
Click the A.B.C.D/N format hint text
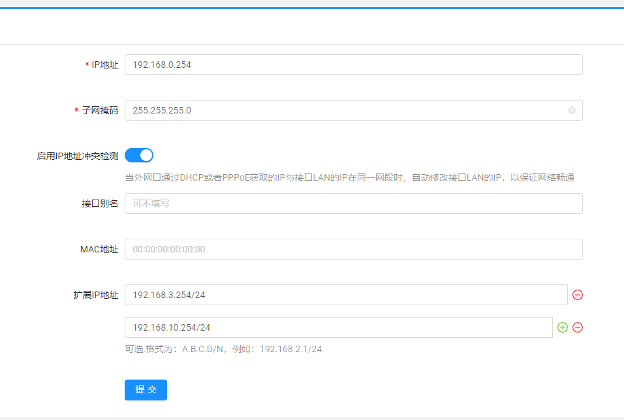coord(223,349)
